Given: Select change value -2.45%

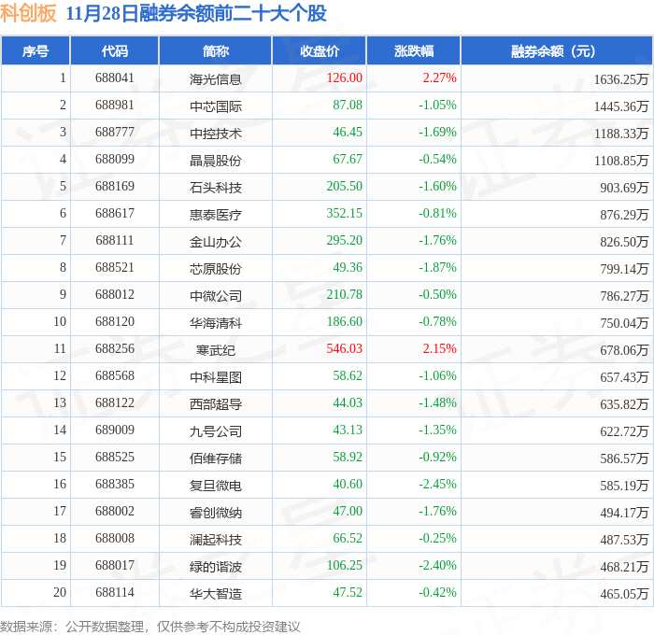Looking at the screenshot, I should (437, 485).
